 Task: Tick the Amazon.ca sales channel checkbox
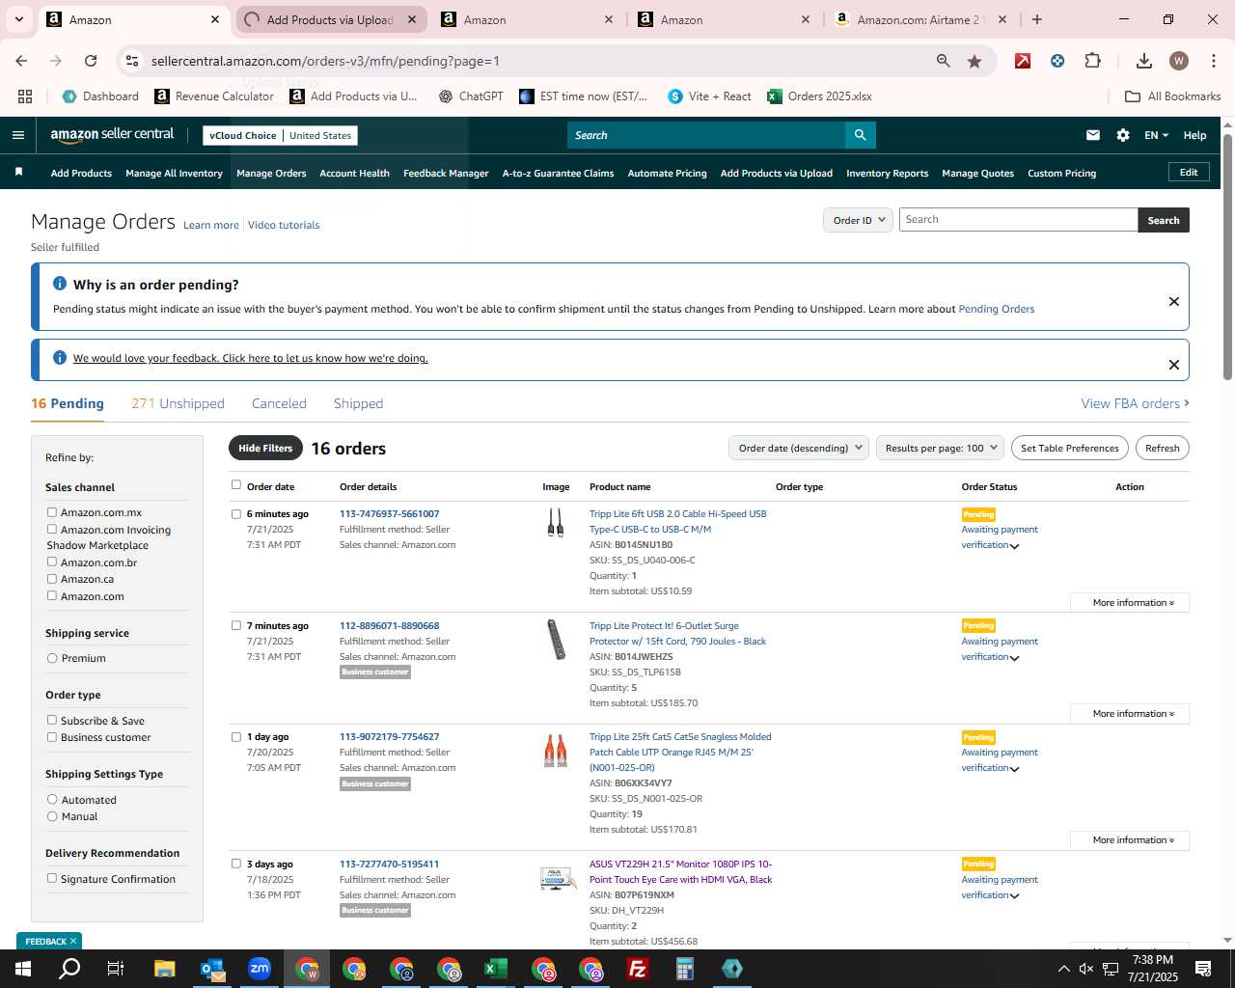(52, 579)
